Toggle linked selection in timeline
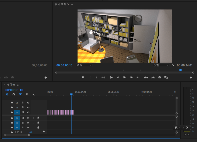The height and width of the screenshot is (142, 197). [x=20, y=94]
